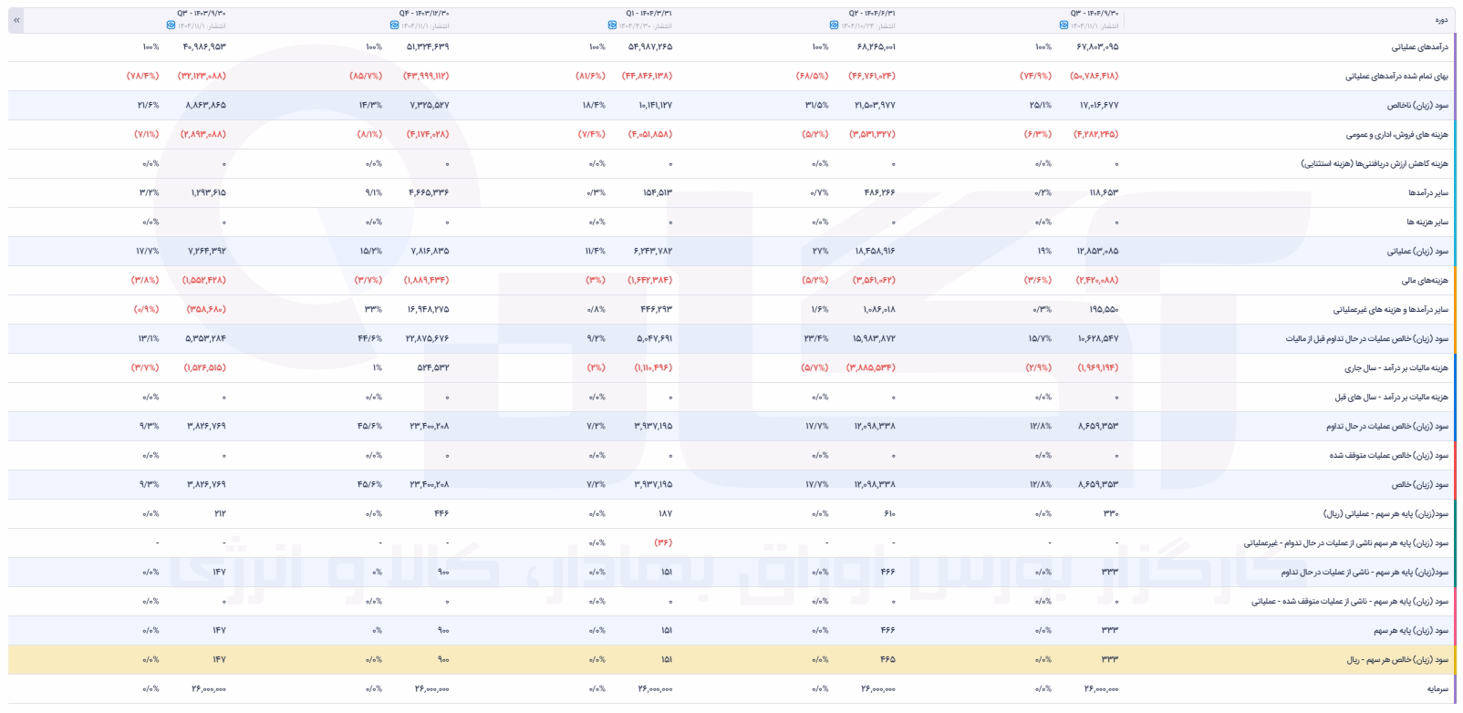Click the Q2 1404/6/31 period header

pyautogui.click(x=872, y=14)
